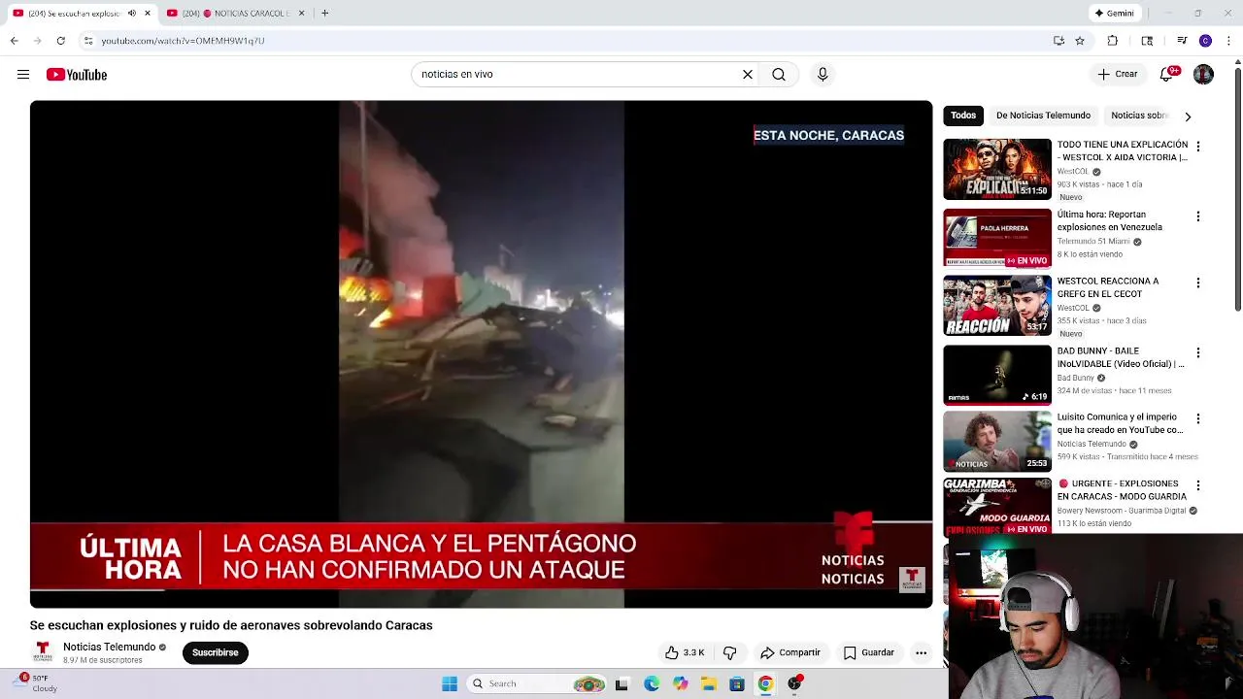Open Chrome extensions puzzle icon

click(x=1113, y=41)
